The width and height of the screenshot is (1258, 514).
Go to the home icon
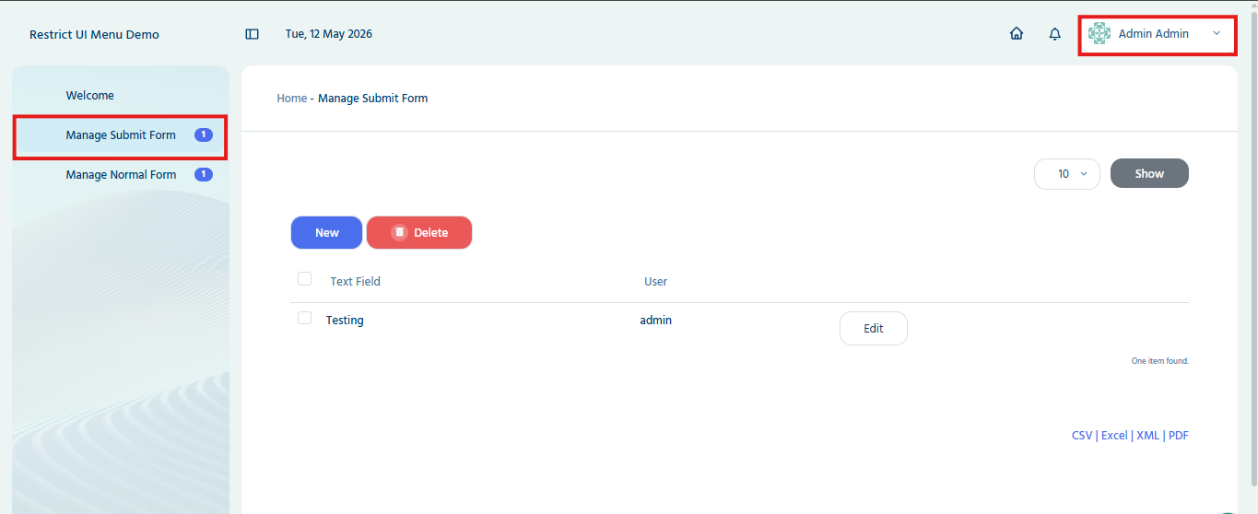tap(1017, 34)
